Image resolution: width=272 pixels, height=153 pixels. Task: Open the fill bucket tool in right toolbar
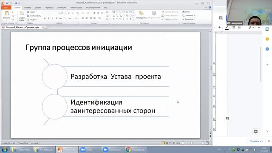(x=220, y=28)
